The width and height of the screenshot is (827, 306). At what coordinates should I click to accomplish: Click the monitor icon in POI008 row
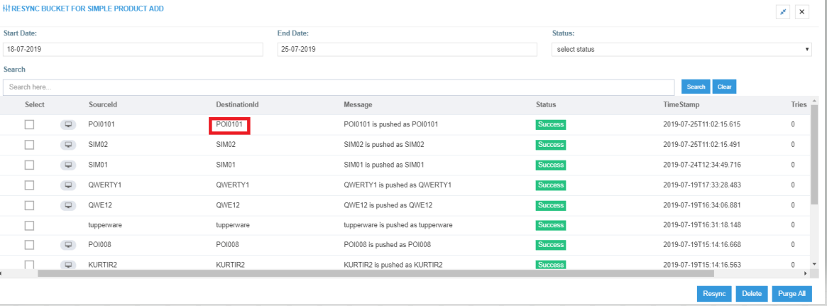[x=69, y=245]
